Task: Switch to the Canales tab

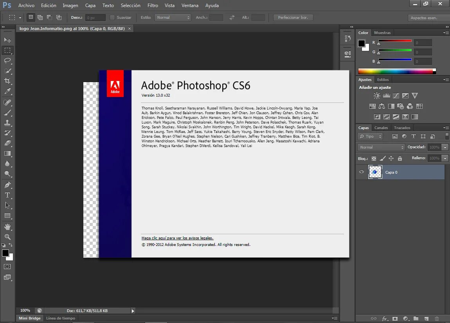Action: tap(381, 127)
